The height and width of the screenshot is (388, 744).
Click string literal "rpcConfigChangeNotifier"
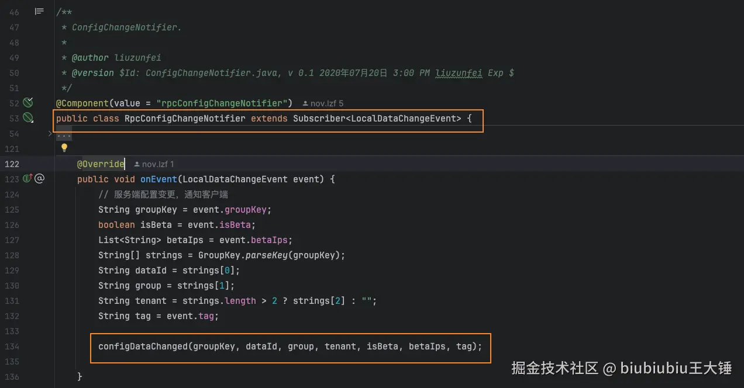pos(222,103)
